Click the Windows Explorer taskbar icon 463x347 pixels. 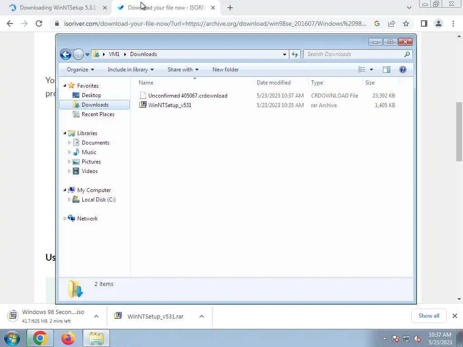[96, 338]
